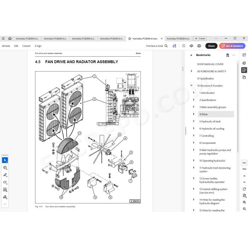Open SHOP MANUAL COVER bookmark
Screen dimensions: 248x248
pyautogui.click(x=210, y=64)
